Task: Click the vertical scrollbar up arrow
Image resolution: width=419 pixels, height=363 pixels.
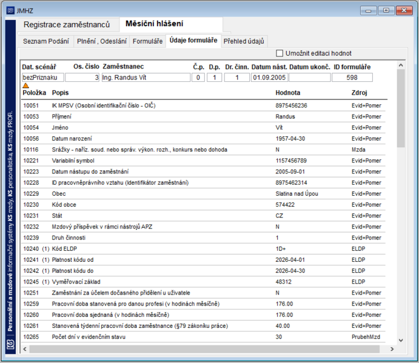Action: click(401, 65)
